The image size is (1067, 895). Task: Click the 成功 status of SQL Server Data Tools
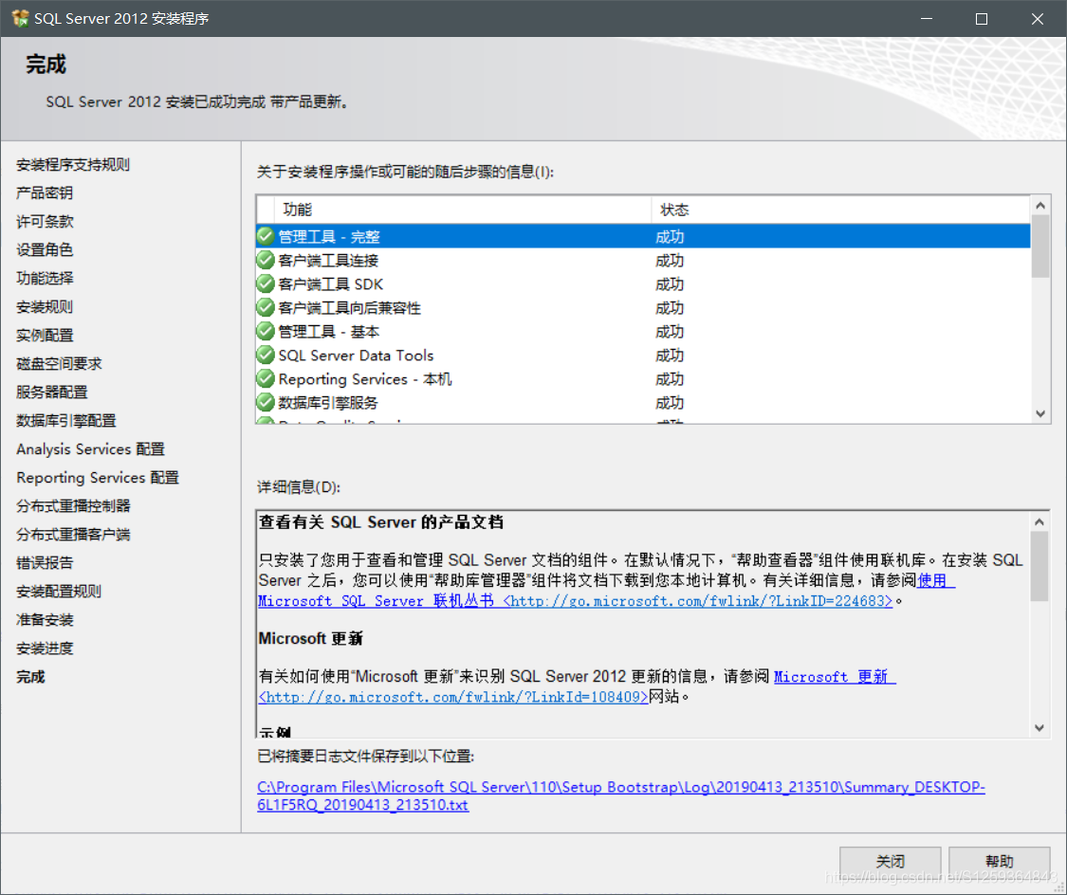[x=670, y=355]
